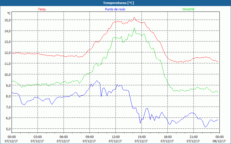Click the "00:00" label dated 07/12/17
The image size is (231, 144).
12,137
